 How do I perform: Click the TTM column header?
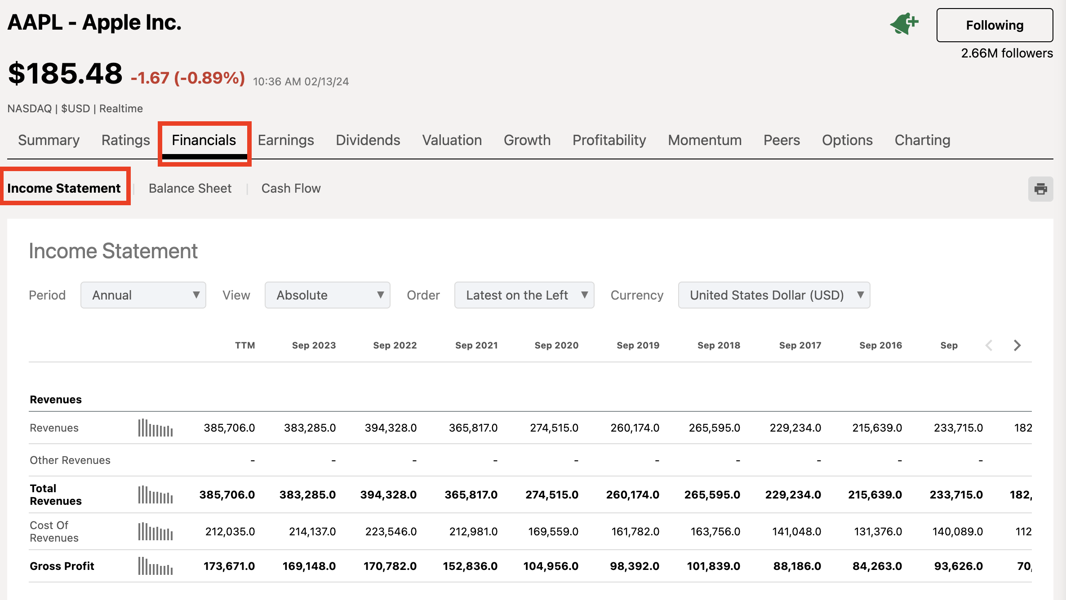(x=245, y=345)
